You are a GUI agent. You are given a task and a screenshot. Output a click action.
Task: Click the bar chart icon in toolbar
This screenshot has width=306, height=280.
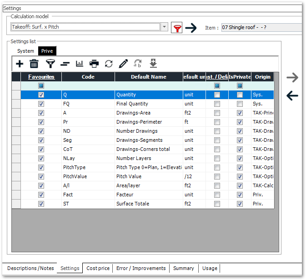point(80,64)
